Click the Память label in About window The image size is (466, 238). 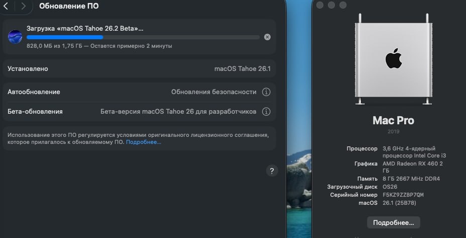click(368, 179)
